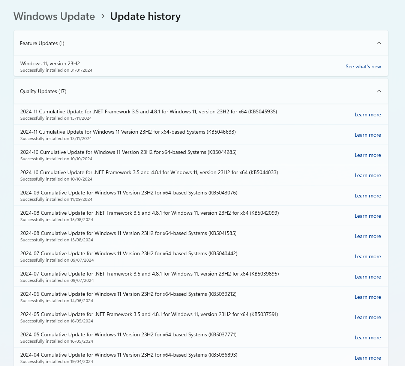The width and height of the screenshot is (405, 366).
Task: Click the 2024-05 Windows 11 KB5037771 title
Action: (x=128, y=334)
